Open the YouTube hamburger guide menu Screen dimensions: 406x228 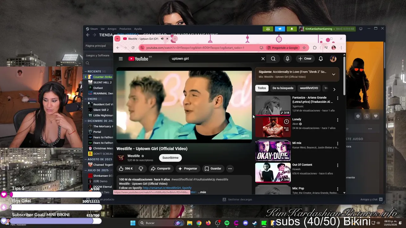click(121, 59)
